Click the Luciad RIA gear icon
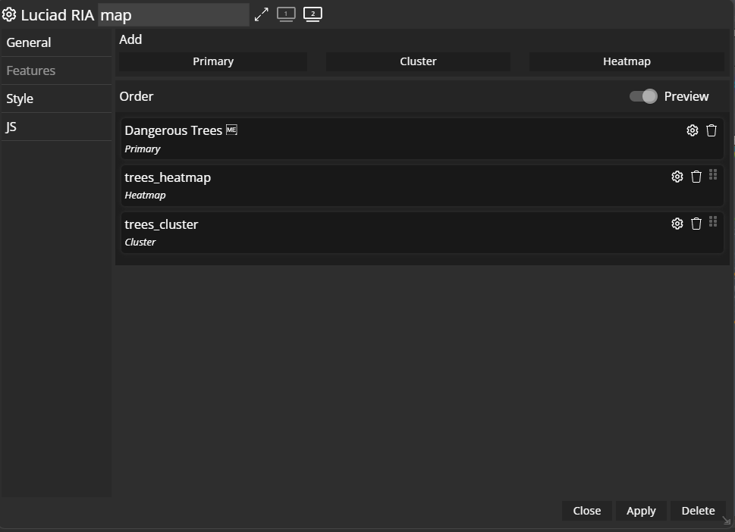 tap(9, 15)
